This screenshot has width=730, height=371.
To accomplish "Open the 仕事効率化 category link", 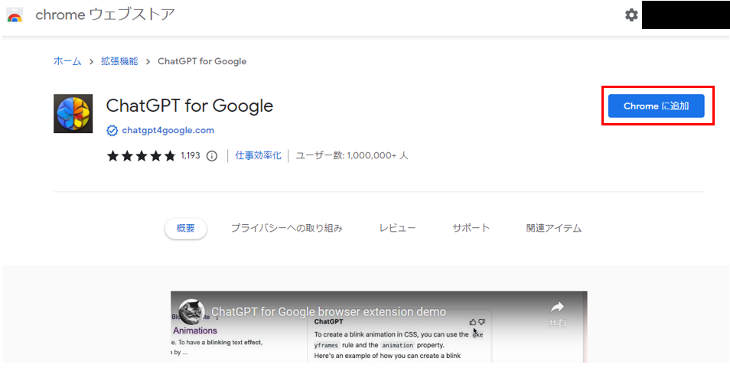I will 258,155.
